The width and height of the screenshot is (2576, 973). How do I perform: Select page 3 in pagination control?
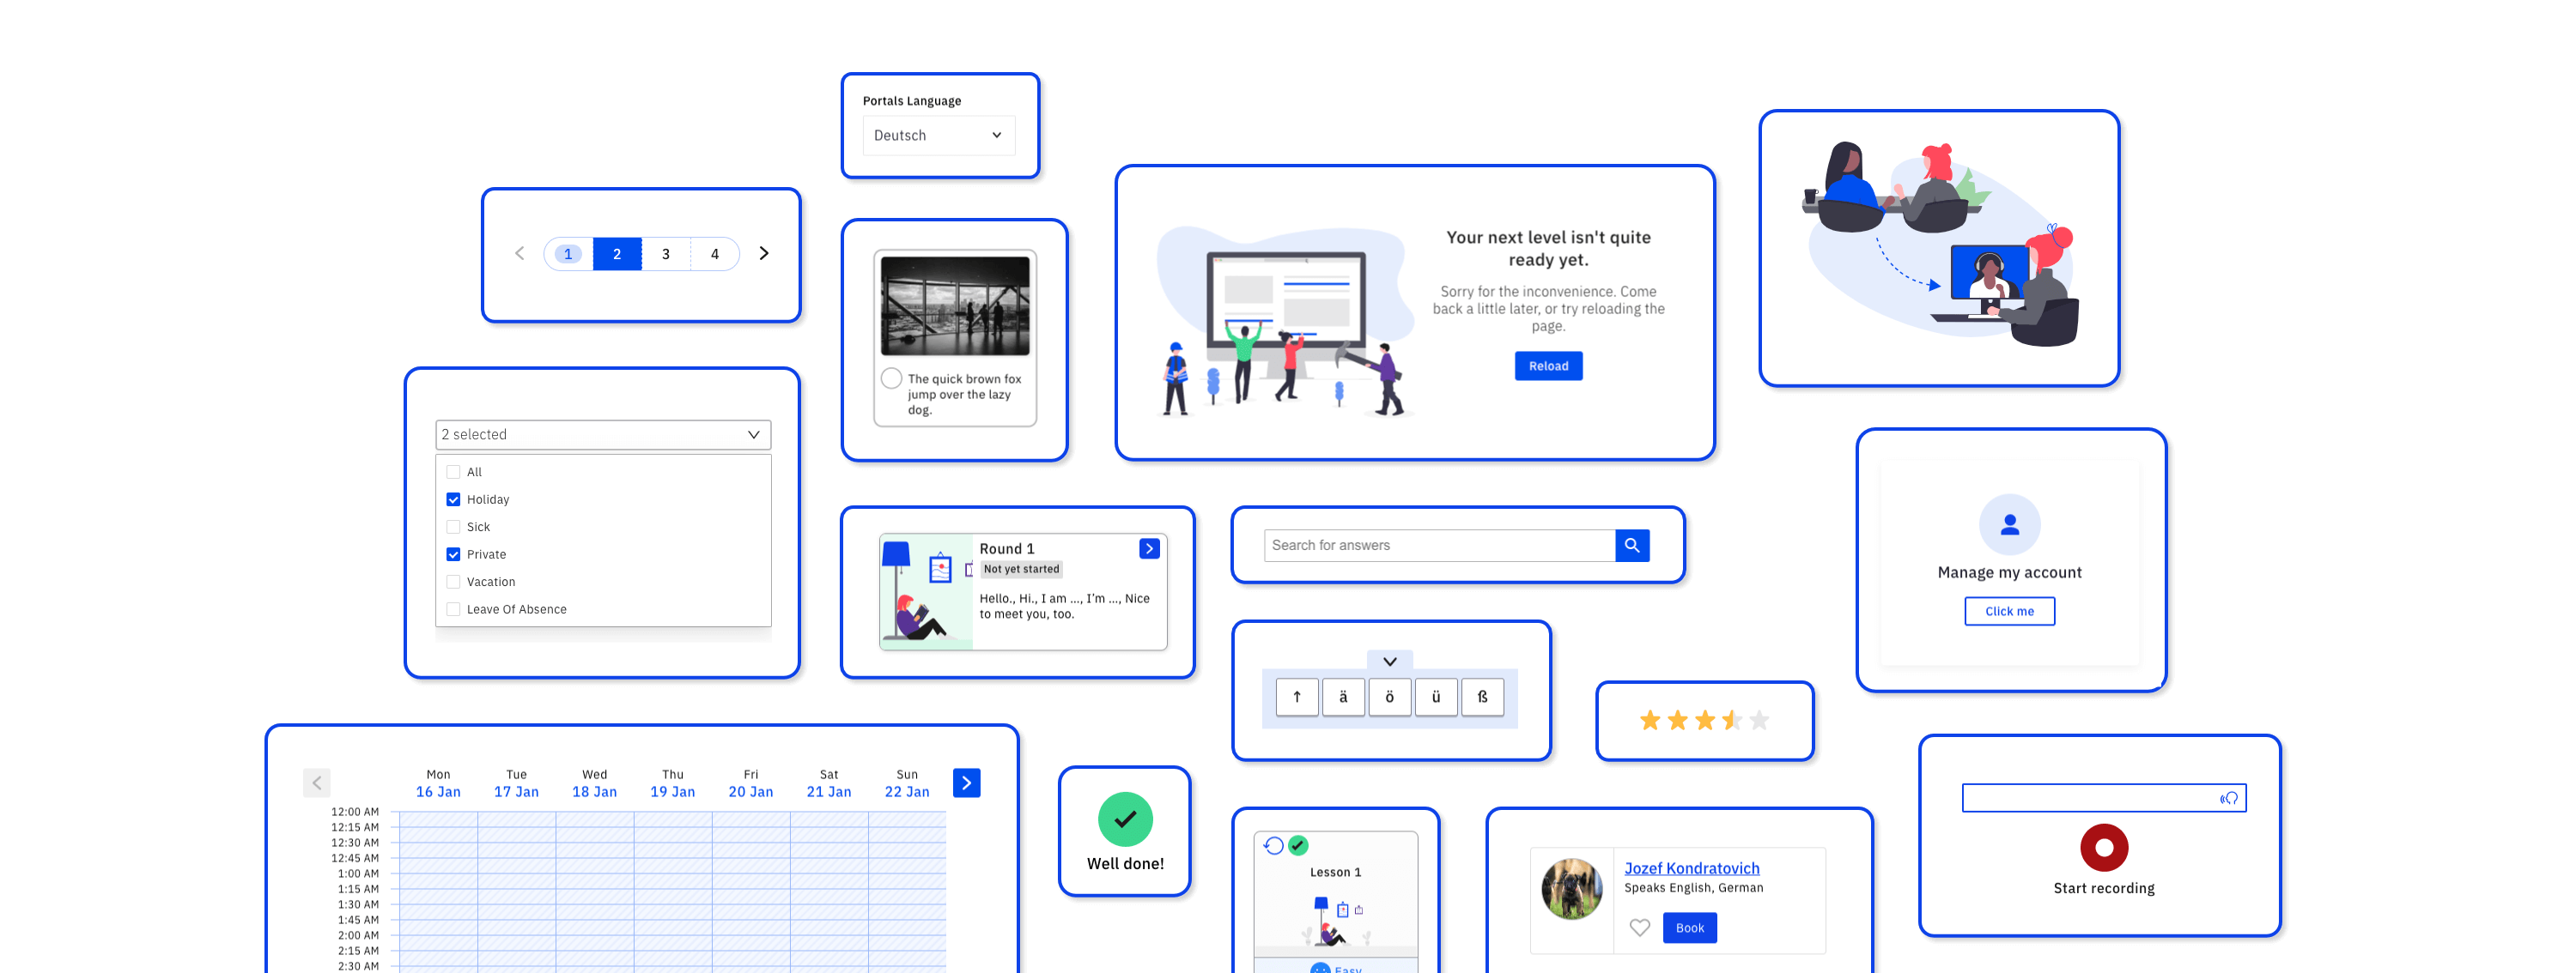coord(665,252)
